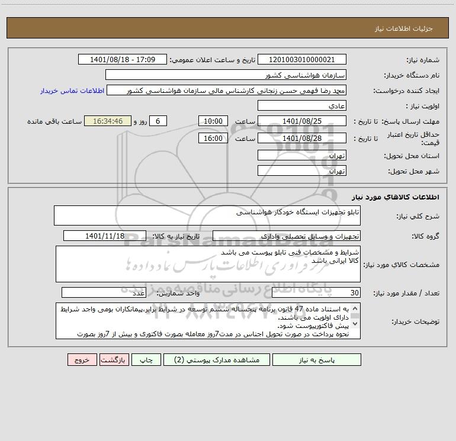This screenshot has height=441, width=456.
Task: Click the label ساعت باقی مانده
Action: 54,121
